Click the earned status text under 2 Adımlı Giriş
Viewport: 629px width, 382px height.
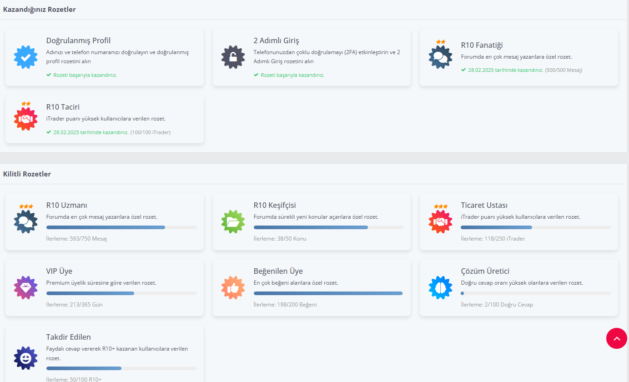[x=289, y=75]
